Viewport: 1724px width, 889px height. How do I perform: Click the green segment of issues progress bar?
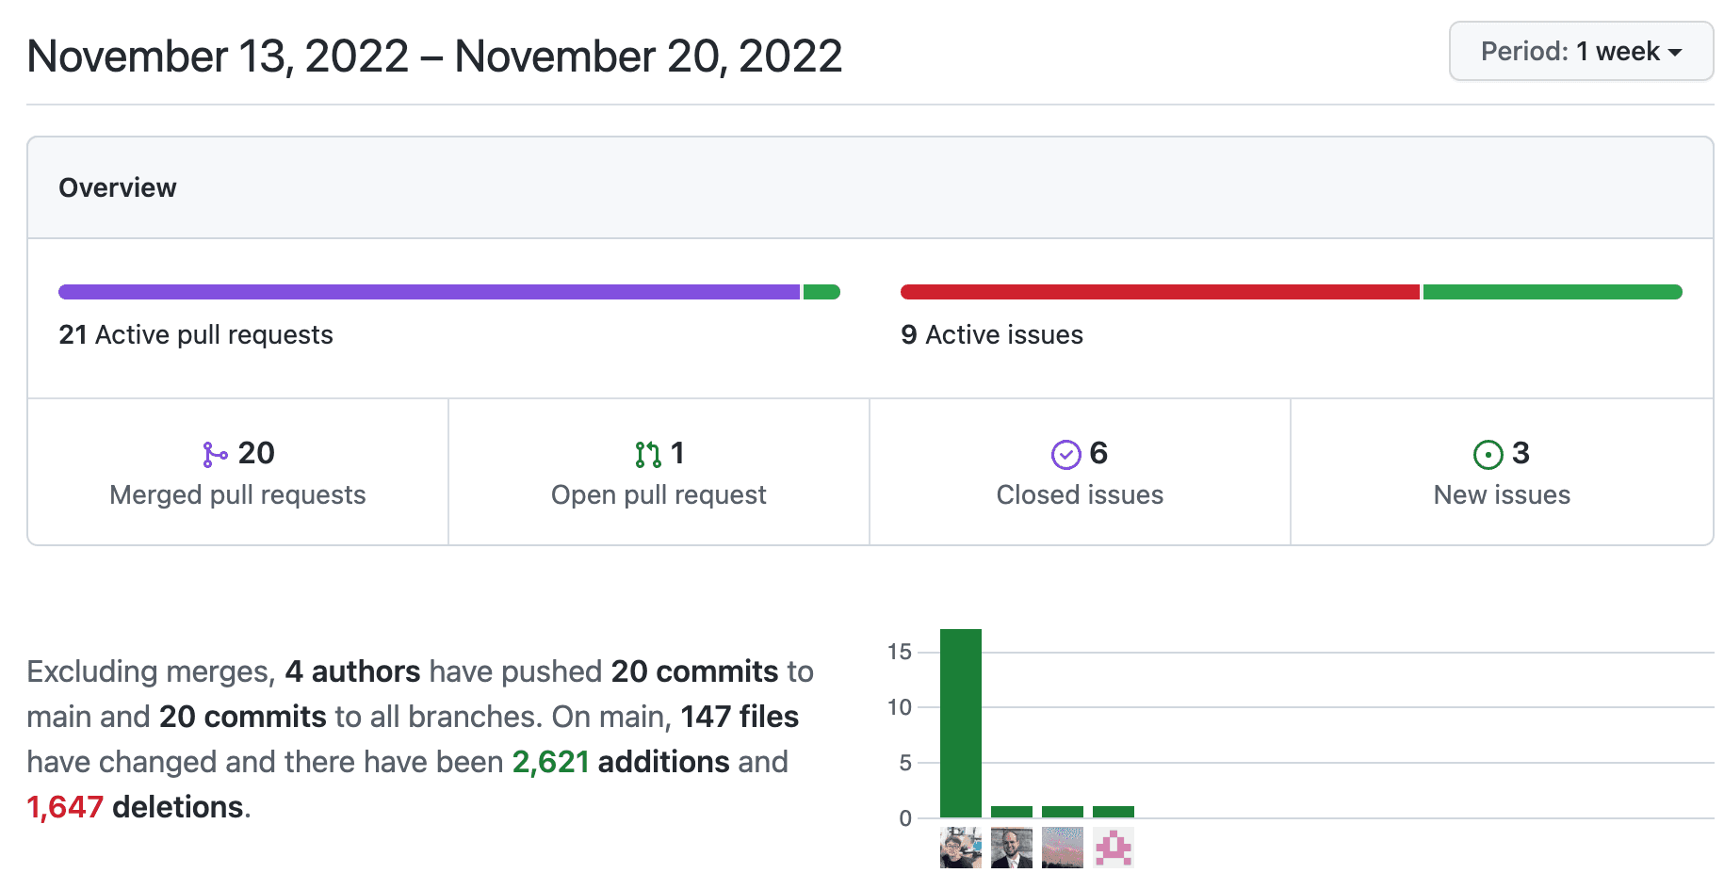point(1552,292)
